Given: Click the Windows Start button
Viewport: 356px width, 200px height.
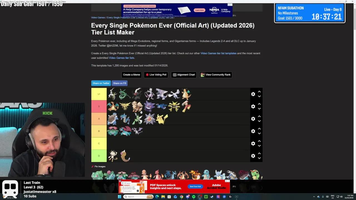Looking at the screenshot, I should point(120,197).
